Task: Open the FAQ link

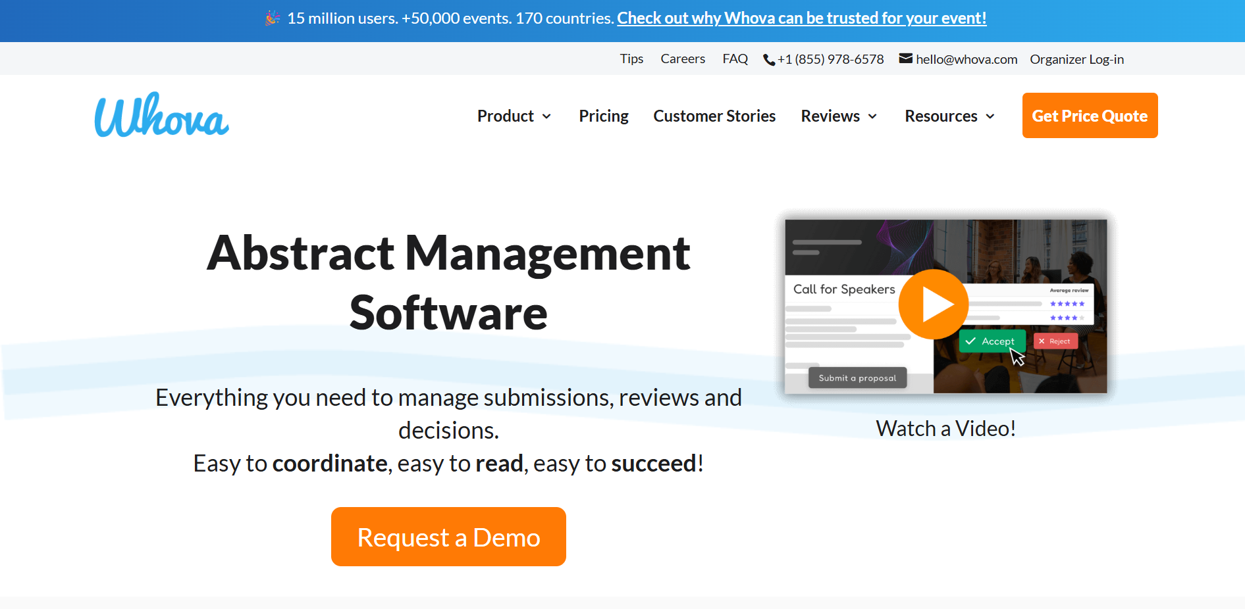Action: coord(735,59)
